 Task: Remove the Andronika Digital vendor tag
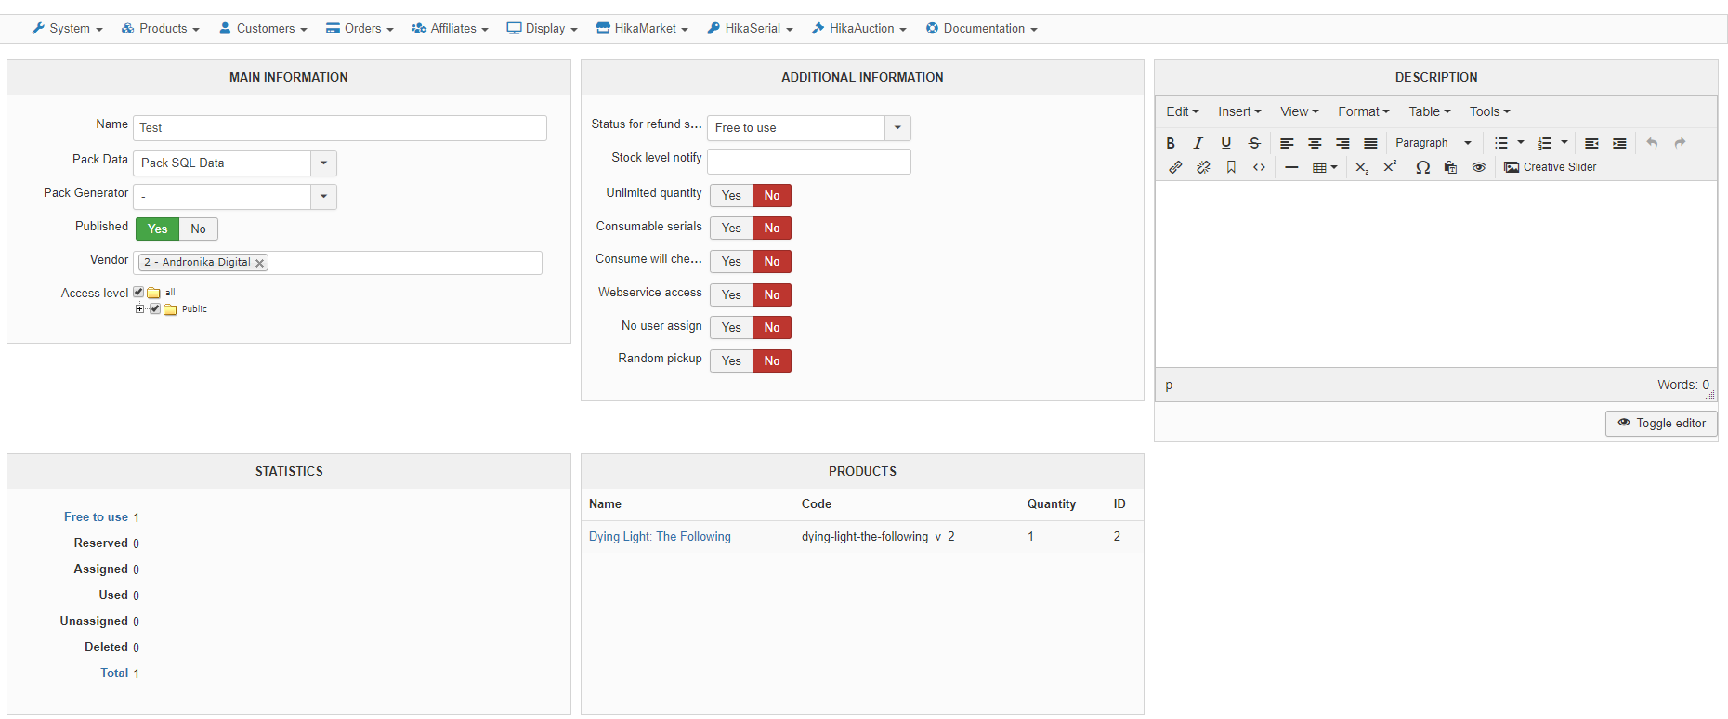[260, 263]
